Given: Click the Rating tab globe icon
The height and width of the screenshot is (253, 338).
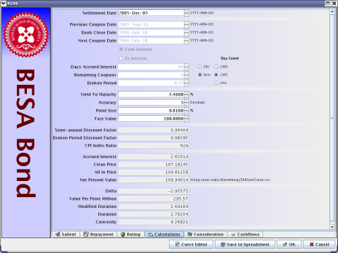Looking at the screenshot, I should click(123, 234).
